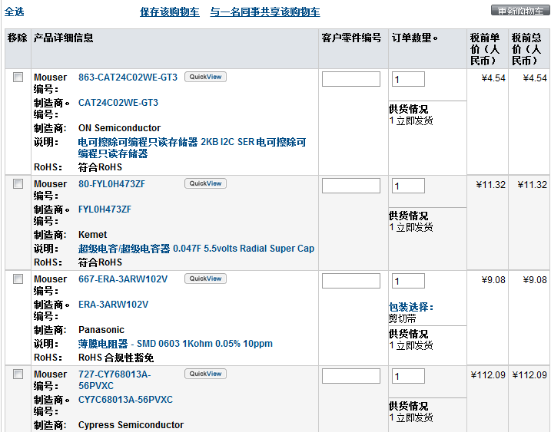Check remove box for CY7C68013A-56PVXC row
Viewport: 551px width, 432px height.
[x=18, y=374]
